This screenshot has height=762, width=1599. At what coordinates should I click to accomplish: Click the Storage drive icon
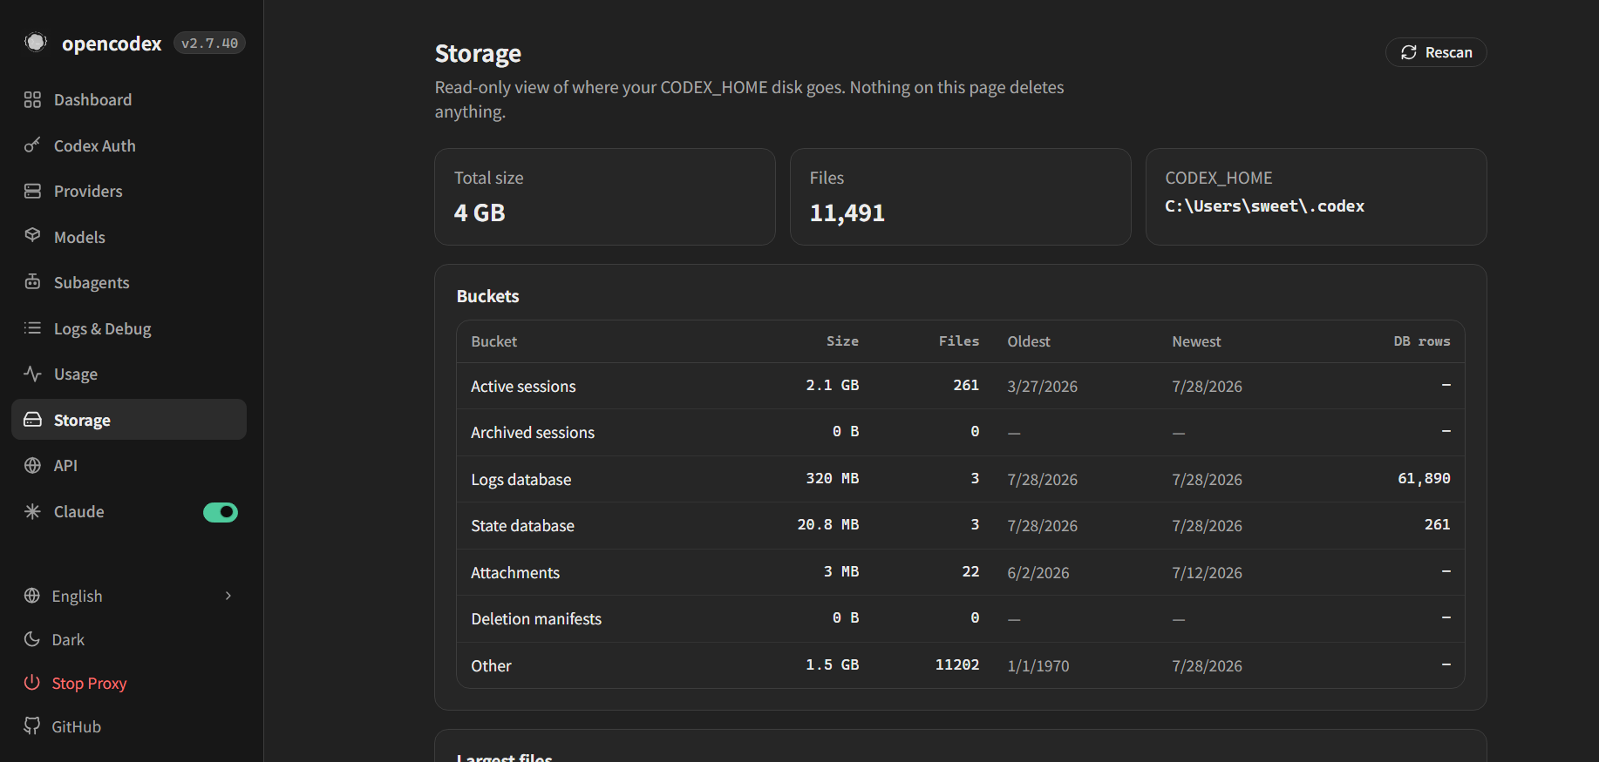coord(32,420)
